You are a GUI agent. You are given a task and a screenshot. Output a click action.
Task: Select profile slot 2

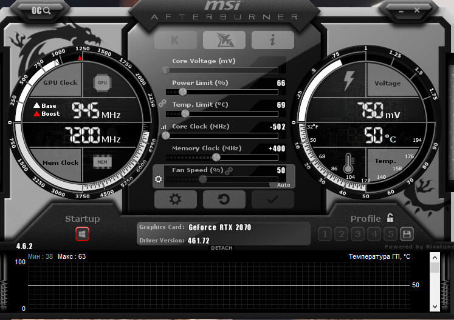[342, 234]
